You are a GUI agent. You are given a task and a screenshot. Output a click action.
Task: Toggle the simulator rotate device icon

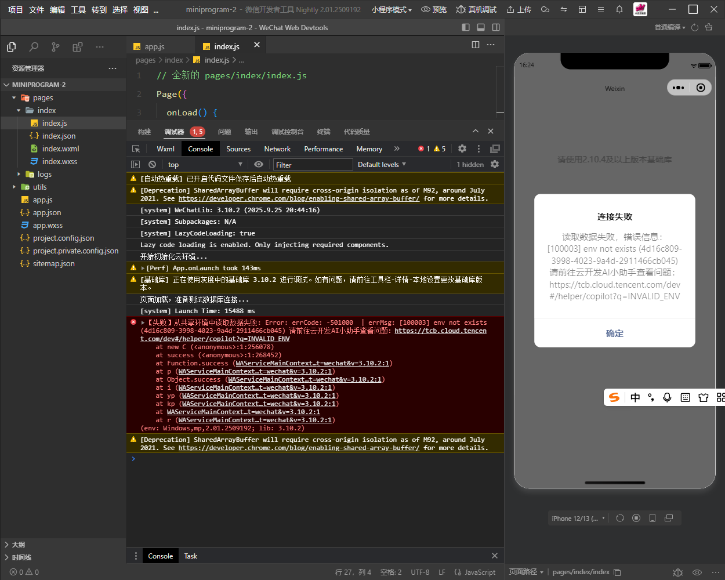click(620, 518)
